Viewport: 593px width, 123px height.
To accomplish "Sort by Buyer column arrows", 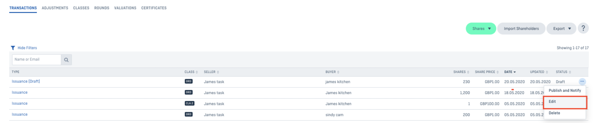I will [x=338, y=72].
